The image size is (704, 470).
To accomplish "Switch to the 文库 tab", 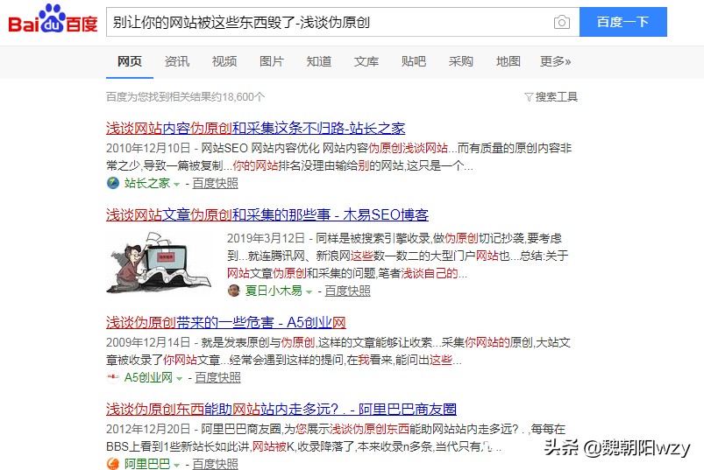I will (x=366, y=61).
